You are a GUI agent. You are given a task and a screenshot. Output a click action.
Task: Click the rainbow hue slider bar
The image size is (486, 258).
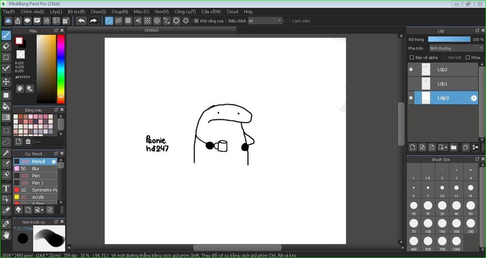[x=61, y=69]
